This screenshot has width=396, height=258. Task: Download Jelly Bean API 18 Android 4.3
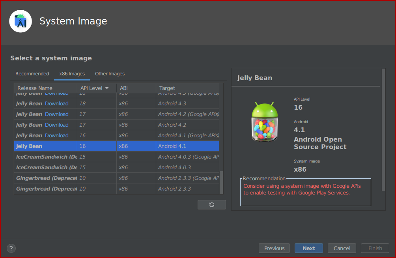(x=56, y=104)
